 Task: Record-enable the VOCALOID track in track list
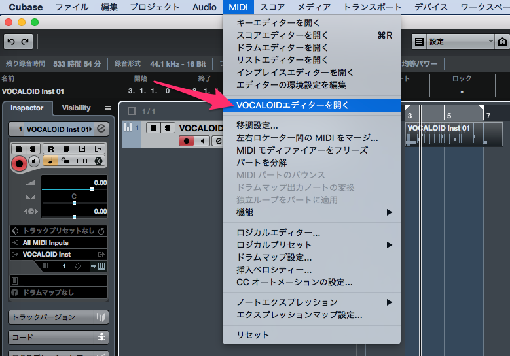click(187, 141)
